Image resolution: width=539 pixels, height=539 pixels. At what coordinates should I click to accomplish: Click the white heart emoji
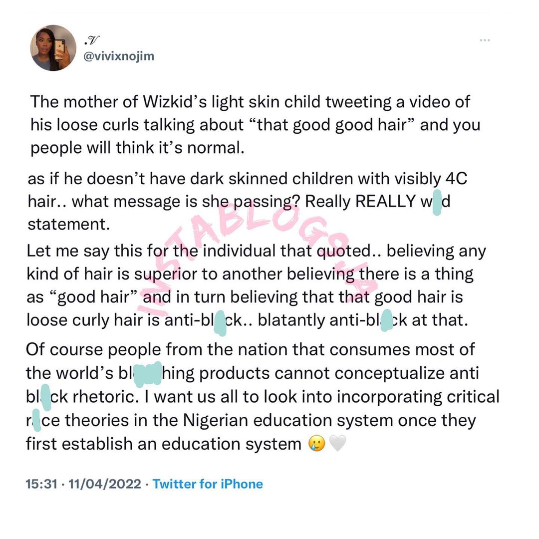(x=338, y=444)
